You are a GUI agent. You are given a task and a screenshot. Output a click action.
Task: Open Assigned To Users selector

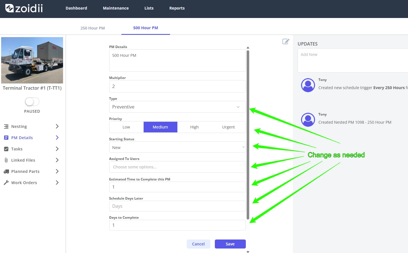(177, 167)
